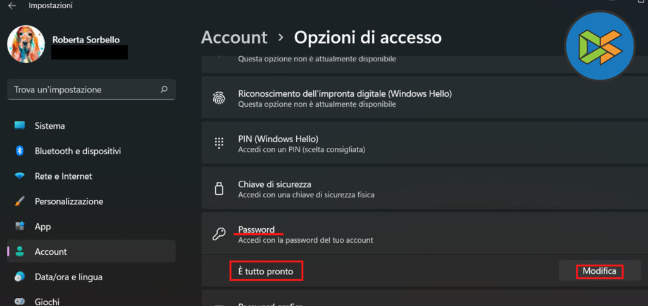Click the Password key icon
Viewport: 648px width, 306px height.
point(219,234)
